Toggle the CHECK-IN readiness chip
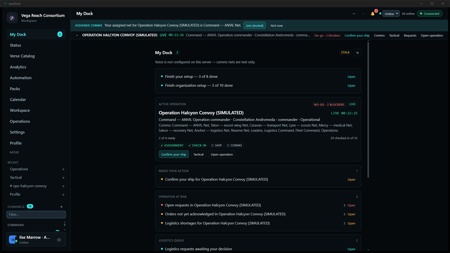Screen dimensions: 450x253 coord(197,145)
